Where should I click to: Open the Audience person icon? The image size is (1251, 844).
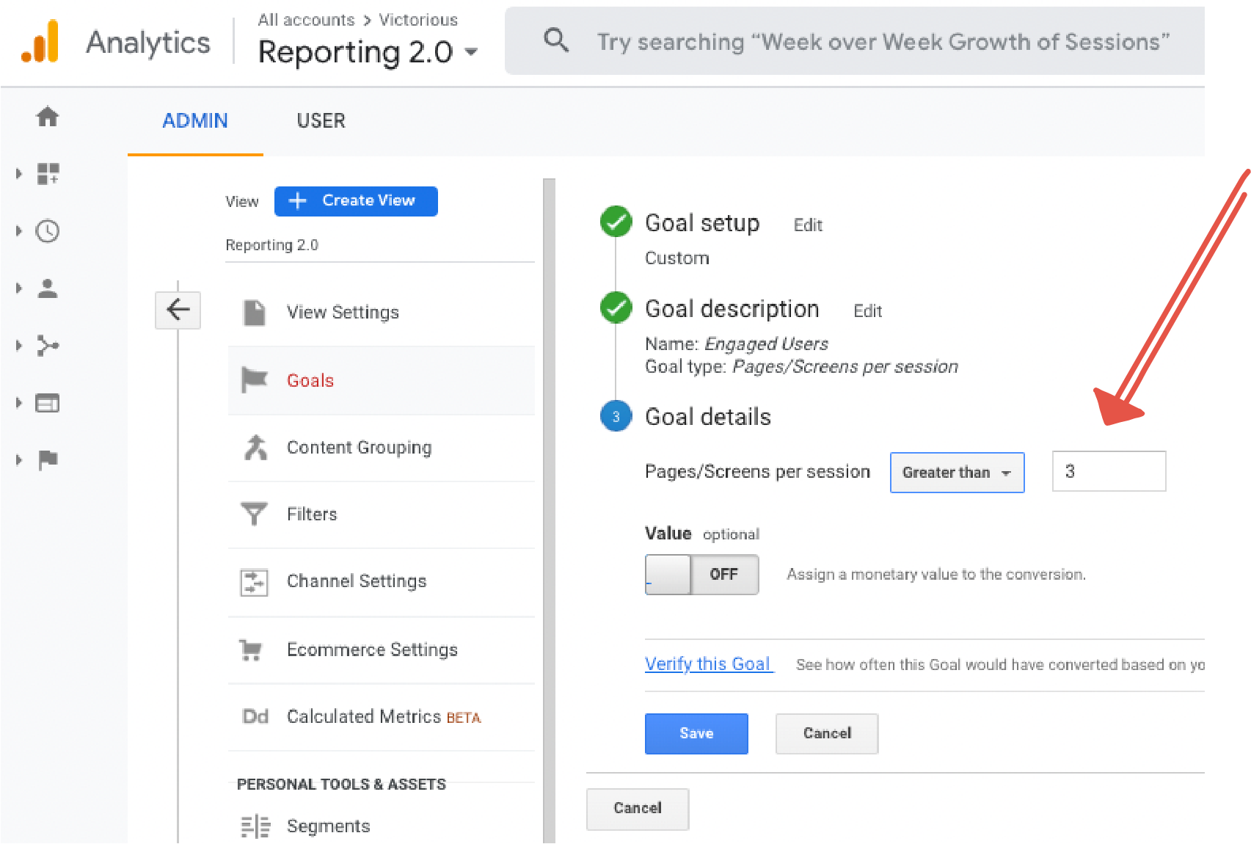(48, 288)
